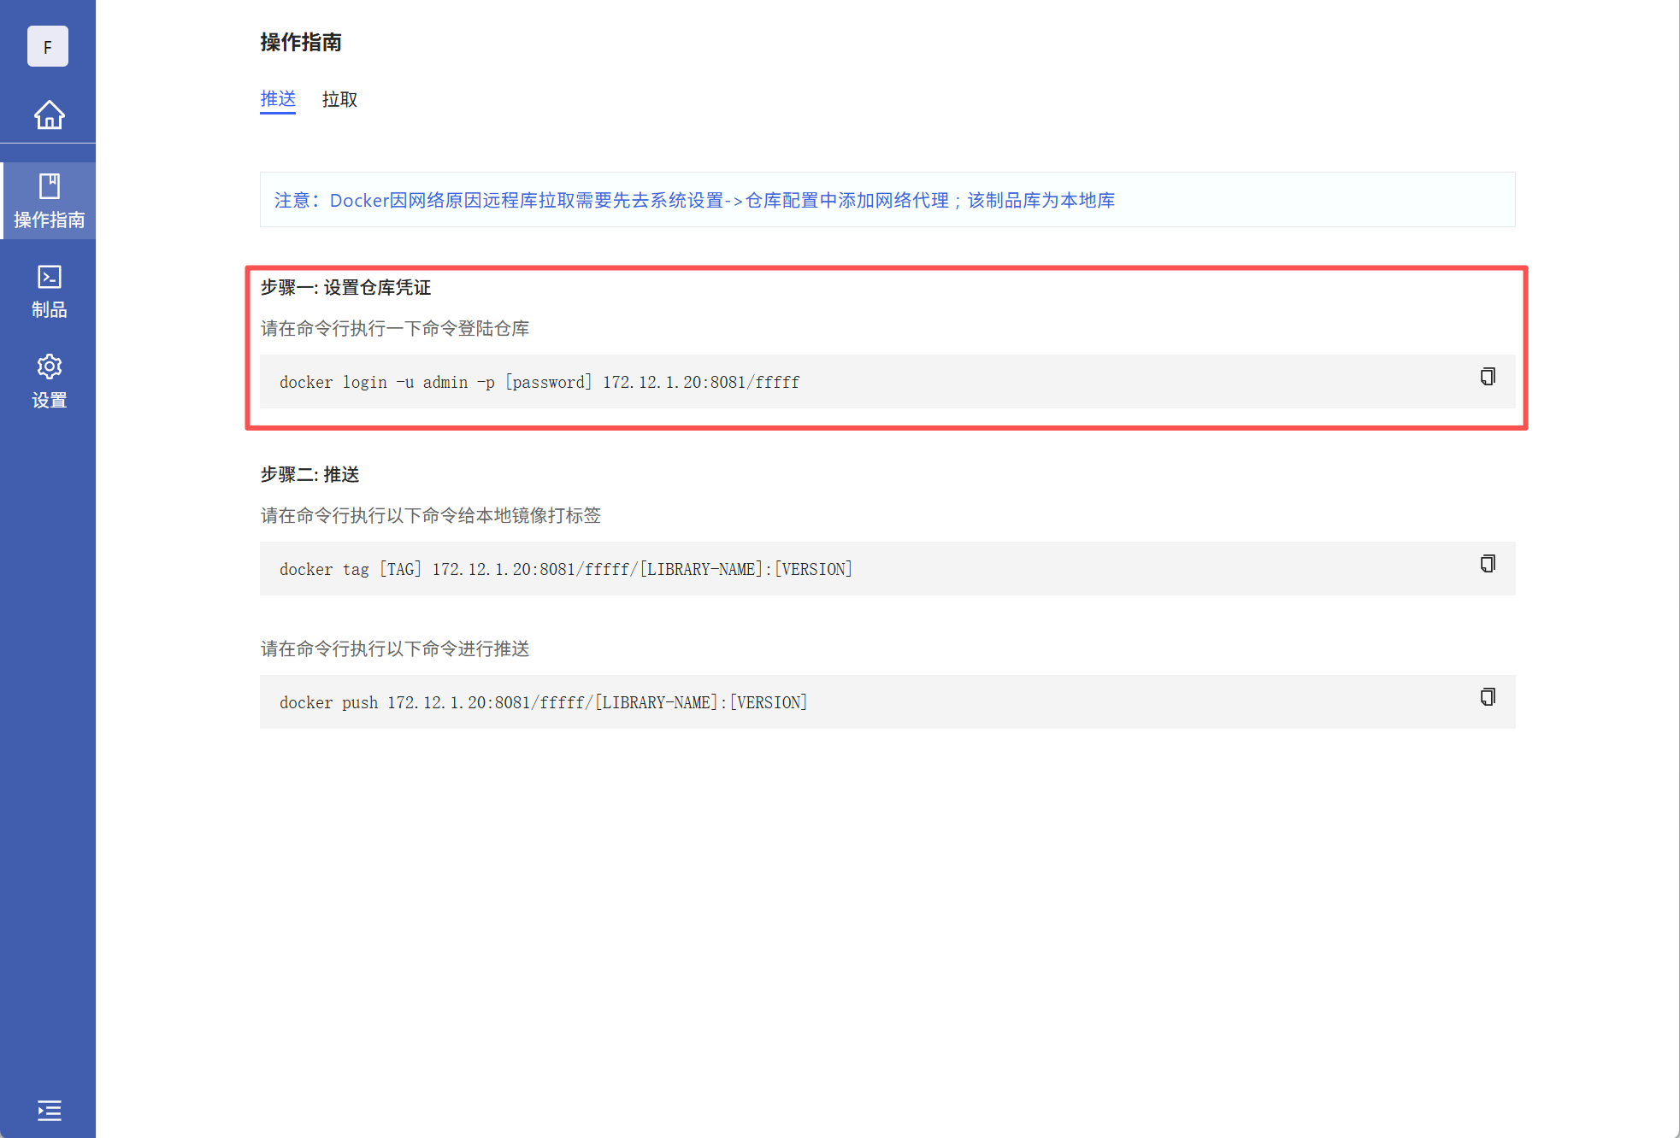Switch to the 推送 tab
The height and width of the screenshot is (1138, 1680).
[x=278, y=99]
